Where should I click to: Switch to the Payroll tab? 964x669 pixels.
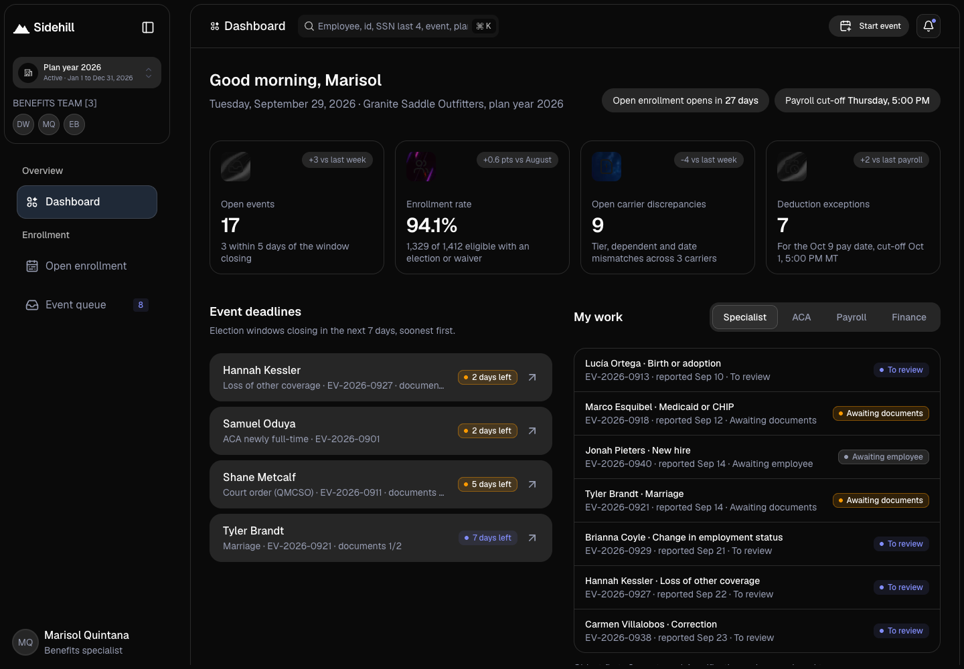click(852, 317)
